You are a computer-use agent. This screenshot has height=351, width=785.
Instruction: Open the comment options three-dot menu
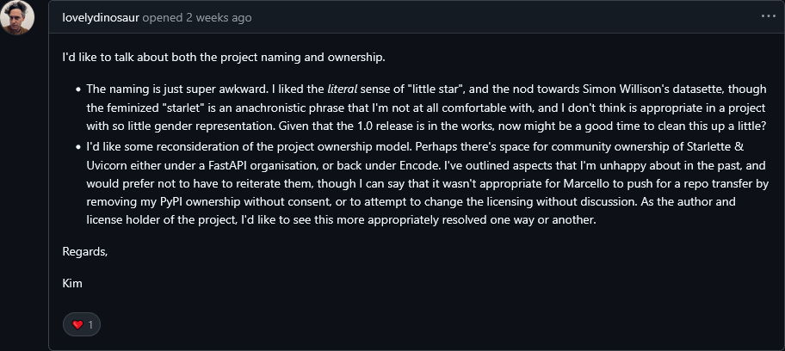(767, 16)
